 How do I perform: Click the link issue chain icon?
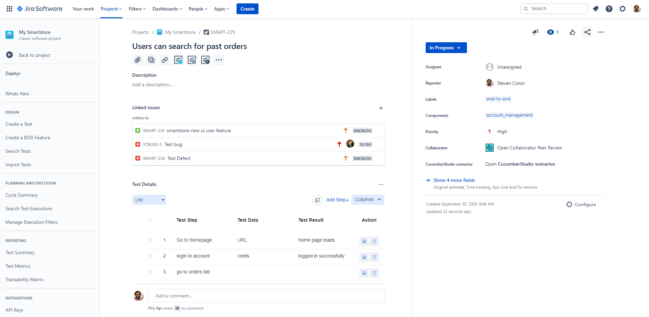pos(165,60)
